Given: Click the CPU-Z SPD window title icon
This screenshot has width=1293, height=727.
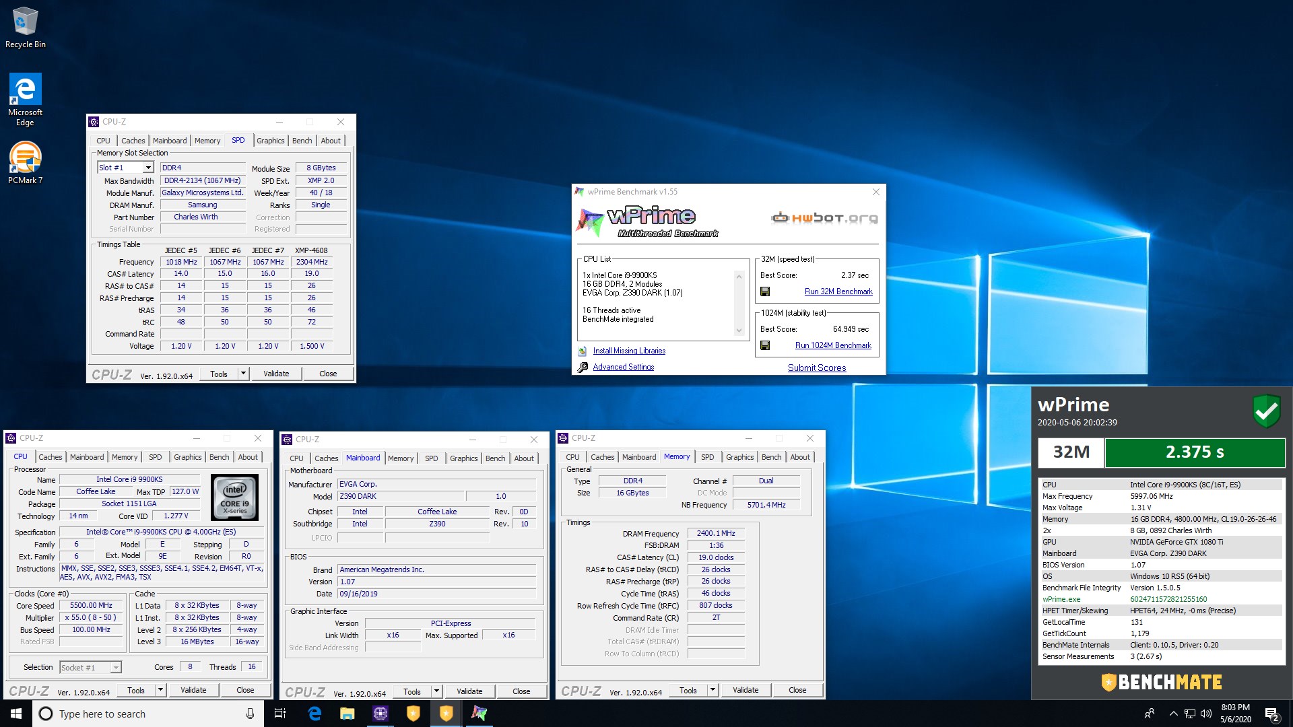Looking at the screenshot, I should [94, 122].
